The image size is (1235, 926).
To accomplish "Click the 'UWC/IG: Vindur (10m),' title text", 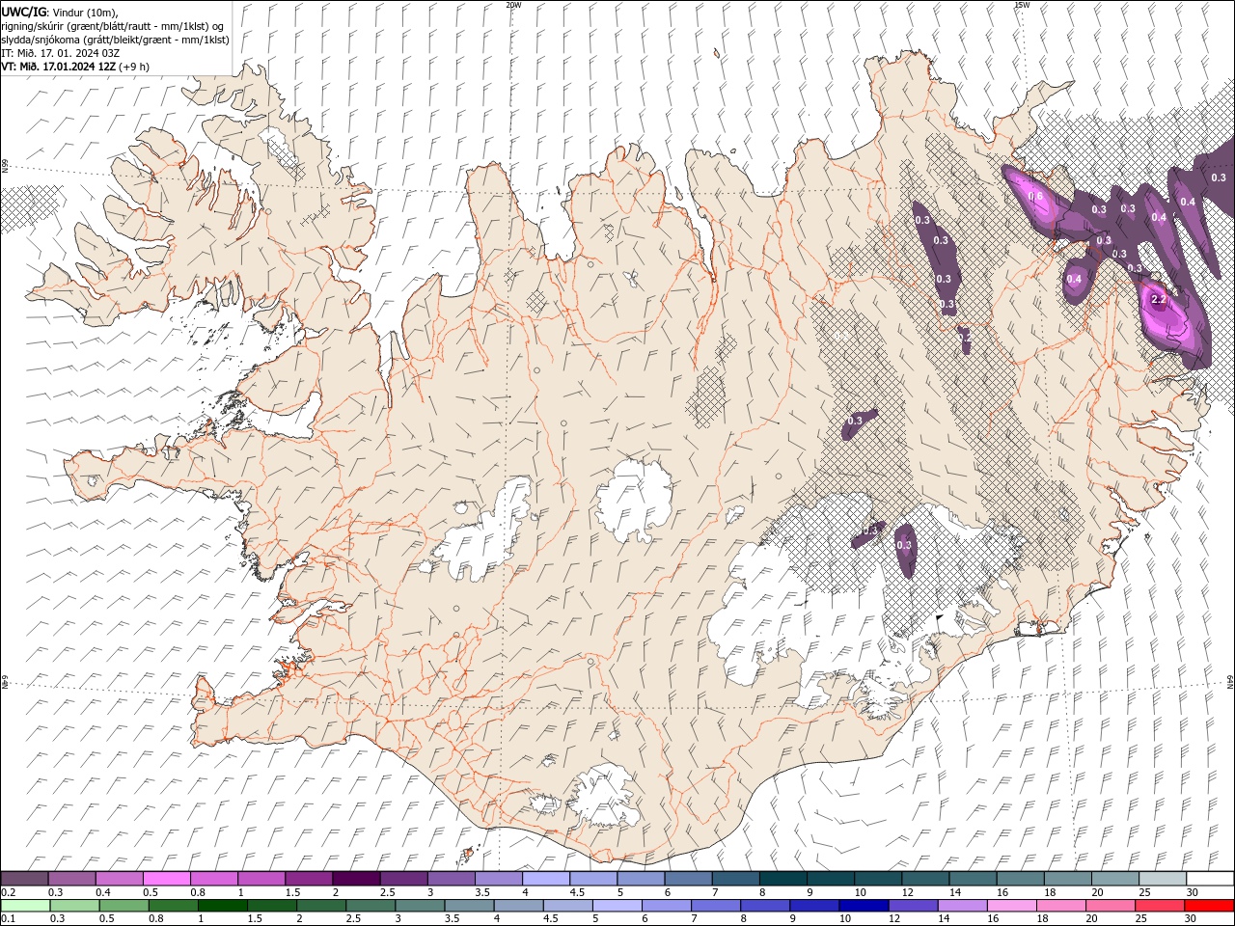I will click(59, 12).
